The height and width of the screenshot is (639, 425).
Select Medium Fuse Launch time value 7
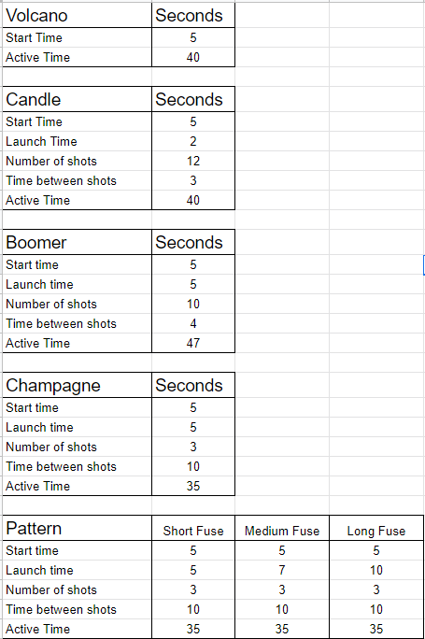tap(282, 570)
